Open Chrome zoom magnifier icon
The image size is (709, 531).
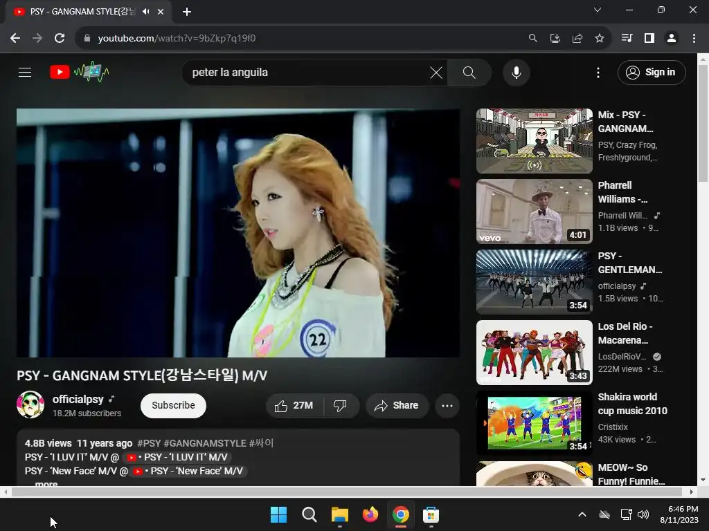point(532,39)
